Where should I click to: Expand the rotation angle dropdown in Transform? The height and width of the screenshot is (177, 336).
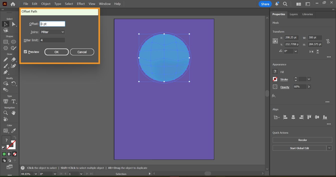(295, 51)
